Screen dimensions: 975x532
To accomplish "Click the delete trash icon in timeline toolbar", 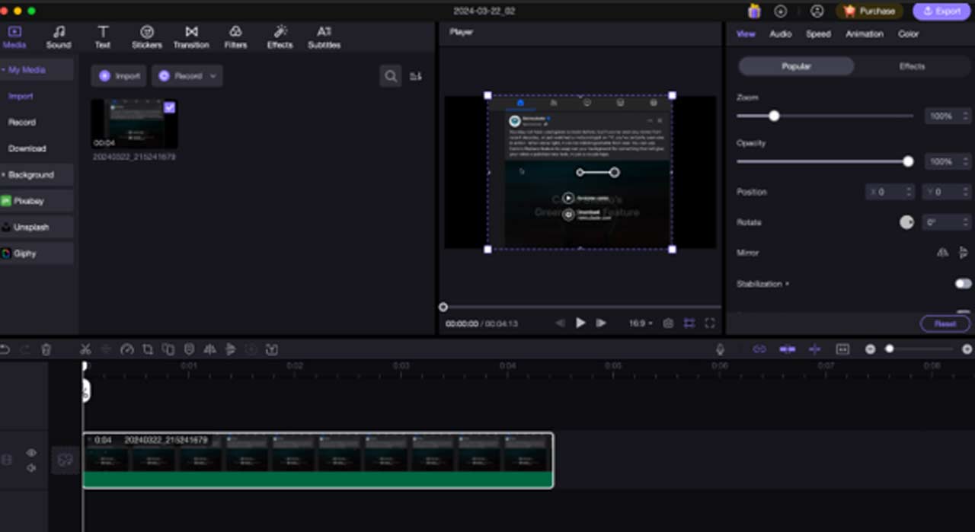I will tap(46, 349).
